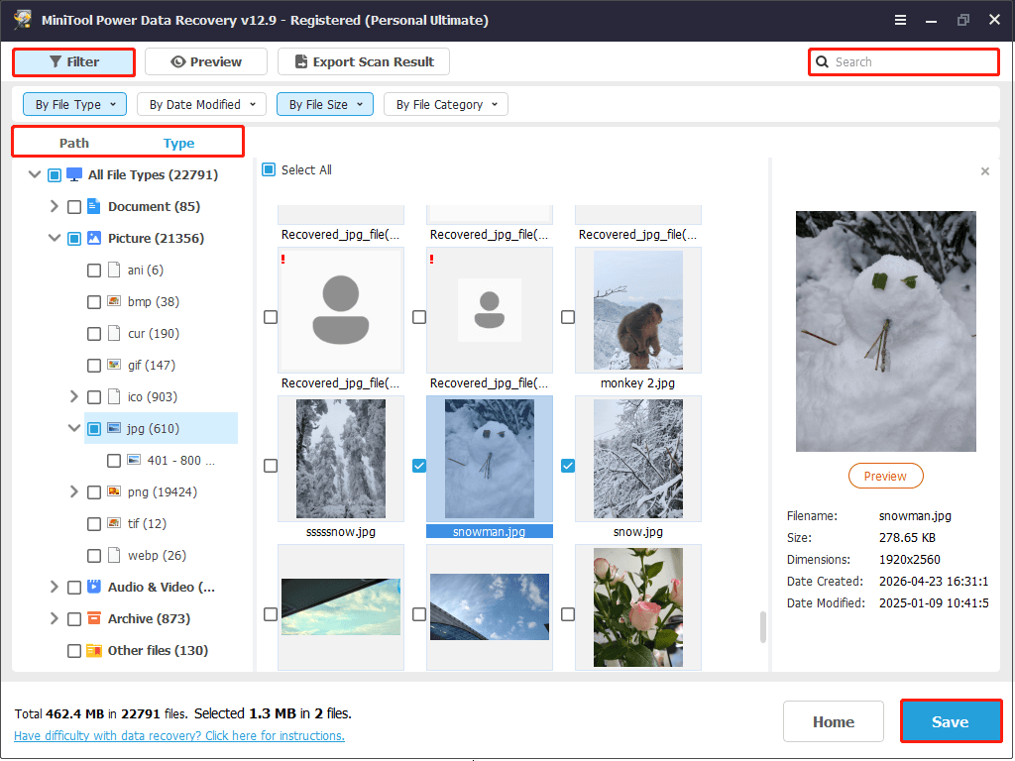Check the png (19424) checkbox
This screenshot has width=1015, height=761.
(94, 492)
